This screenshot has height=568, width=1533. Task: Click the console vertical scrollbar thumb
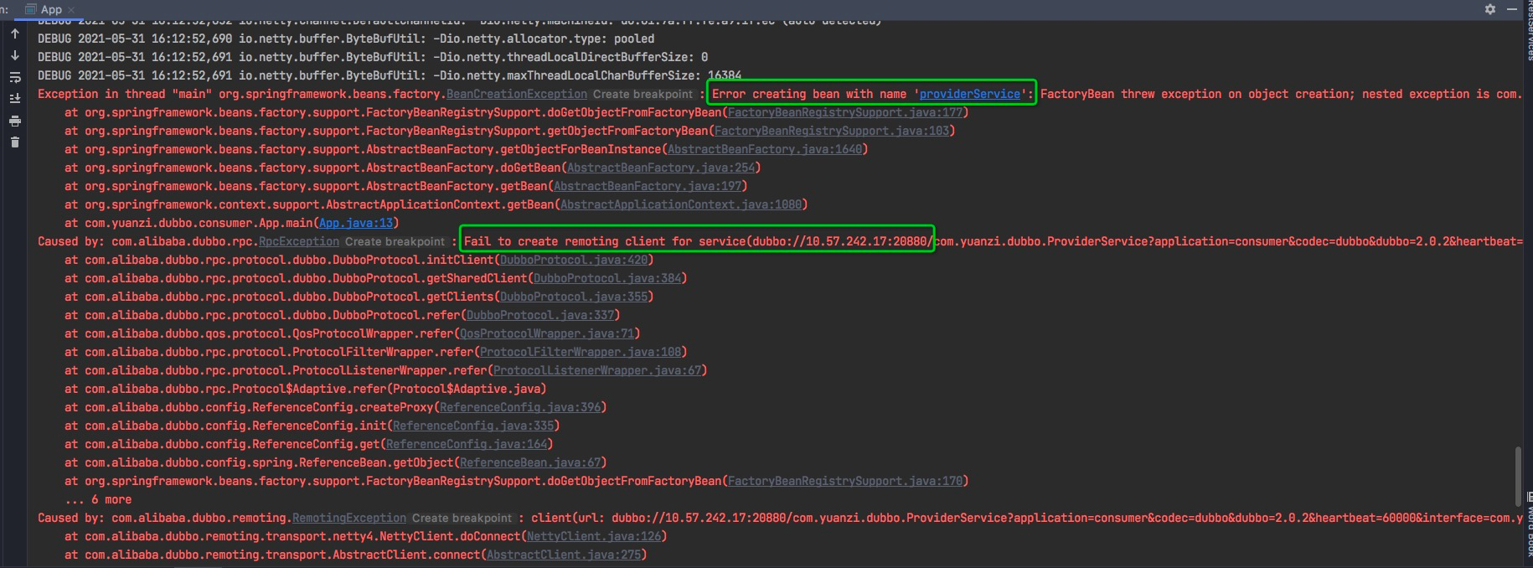click(1518, 475)
